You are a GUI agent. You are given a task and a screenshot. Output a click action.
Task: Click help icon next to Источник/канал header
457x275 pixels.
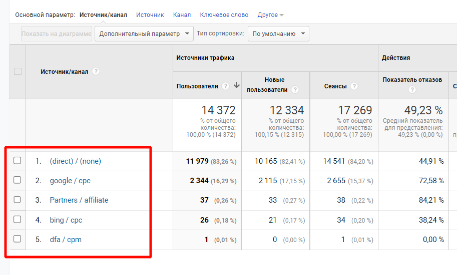[96, 71]
